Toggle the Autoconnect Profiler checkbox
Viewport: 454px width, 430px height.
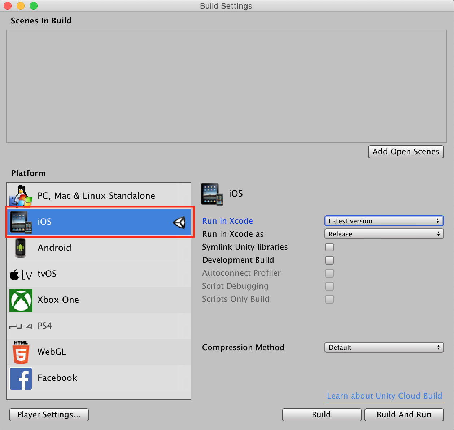329,273
